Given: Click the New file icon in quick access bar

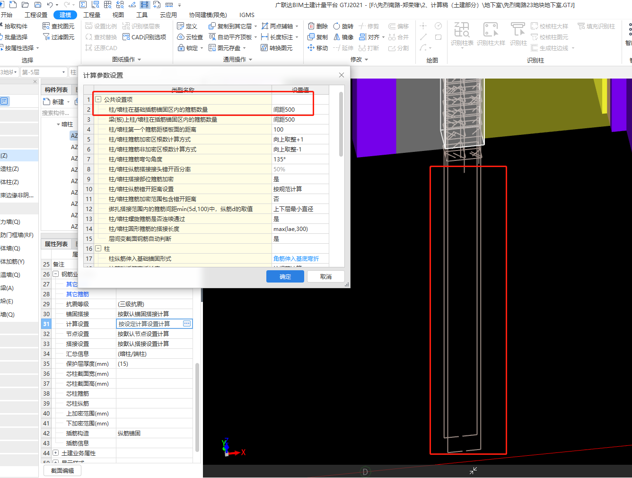Looking at the screenshot, I should click(13, 5).
